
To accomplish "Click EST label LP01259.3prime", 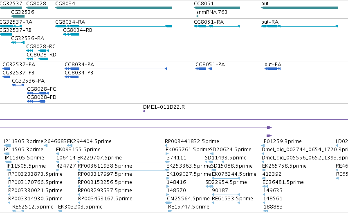I will point(281,141).
